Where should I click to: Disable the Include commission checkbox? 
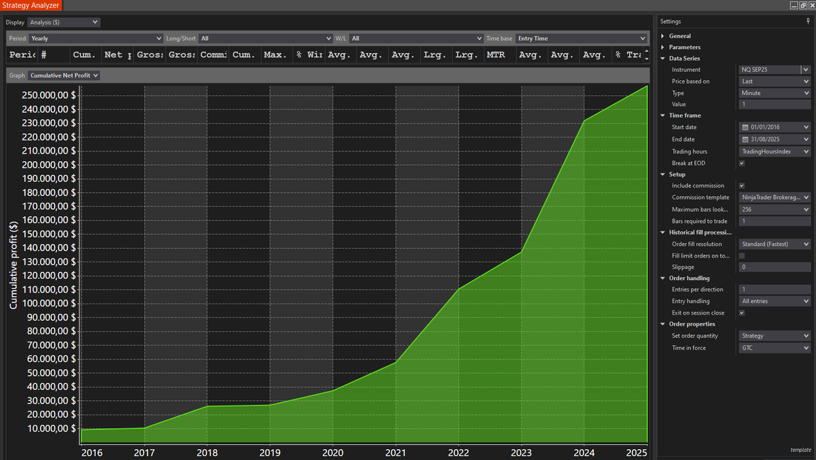pyautogui.click(x=742, y=185)
